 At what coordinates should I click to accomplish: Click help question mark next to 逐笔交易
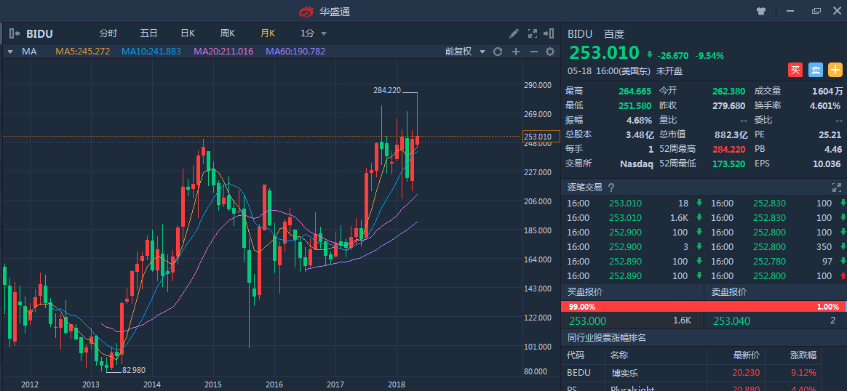[611, 188]
